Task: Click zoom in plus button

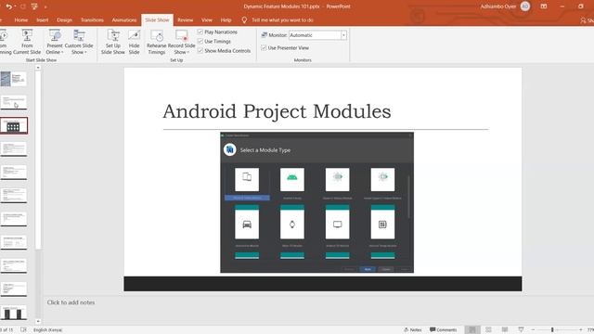Action: coord(581,330)
